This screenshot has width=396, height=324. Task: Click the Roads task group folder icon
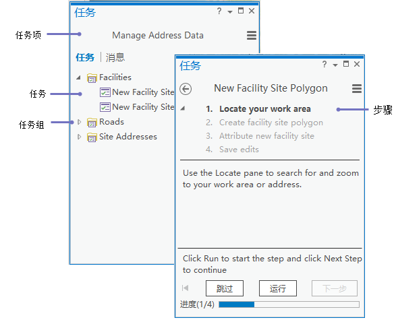(x=92, y=123)
